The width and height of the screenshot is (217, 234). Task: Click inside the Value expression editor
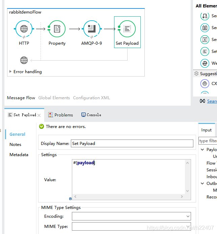(129, 177)
